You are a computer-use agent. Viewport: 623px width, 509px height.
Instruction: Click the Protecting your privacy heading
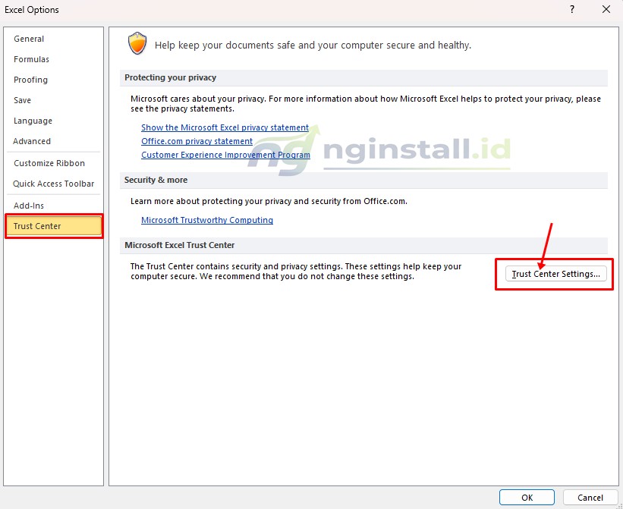click(171, 78)
